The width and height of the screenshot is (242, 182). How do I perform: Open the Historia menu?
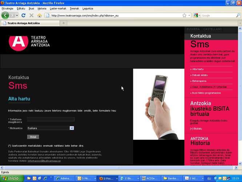click(x=42, y=9)
